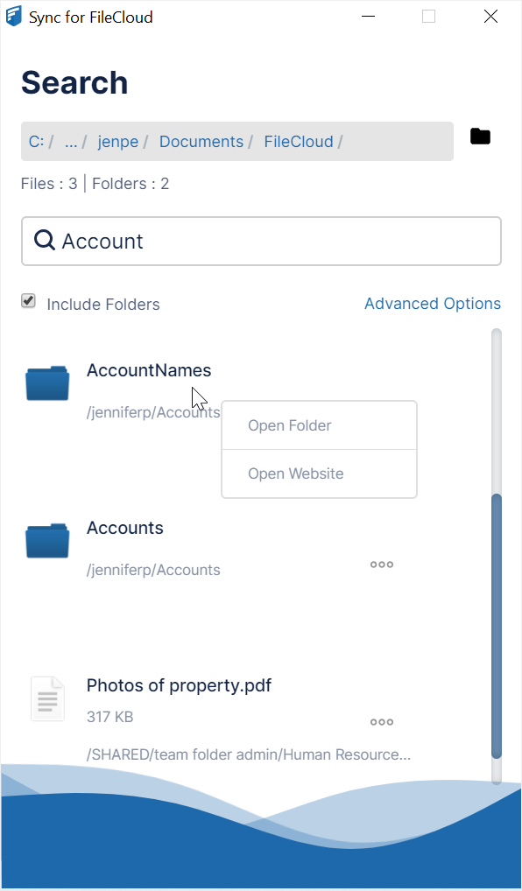Expand the collapsed breadcrumb ellipsis
This screenshot has width=522, height=891.
[x=70, y=141]
